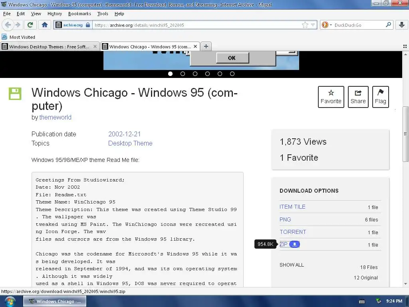Open a new tab with plus

(206, 46)
